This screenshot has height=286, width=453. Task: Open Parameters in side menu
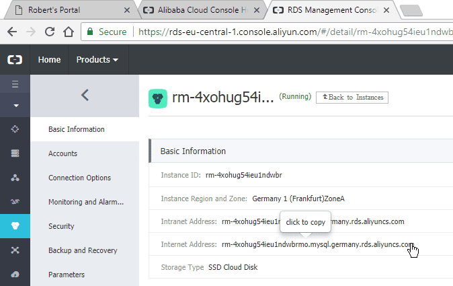67,275
